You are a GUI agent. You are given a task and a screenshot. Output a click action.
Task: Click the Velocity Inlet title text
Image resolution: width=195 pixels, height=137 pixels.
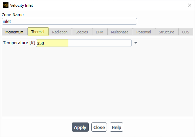(22, 5)
